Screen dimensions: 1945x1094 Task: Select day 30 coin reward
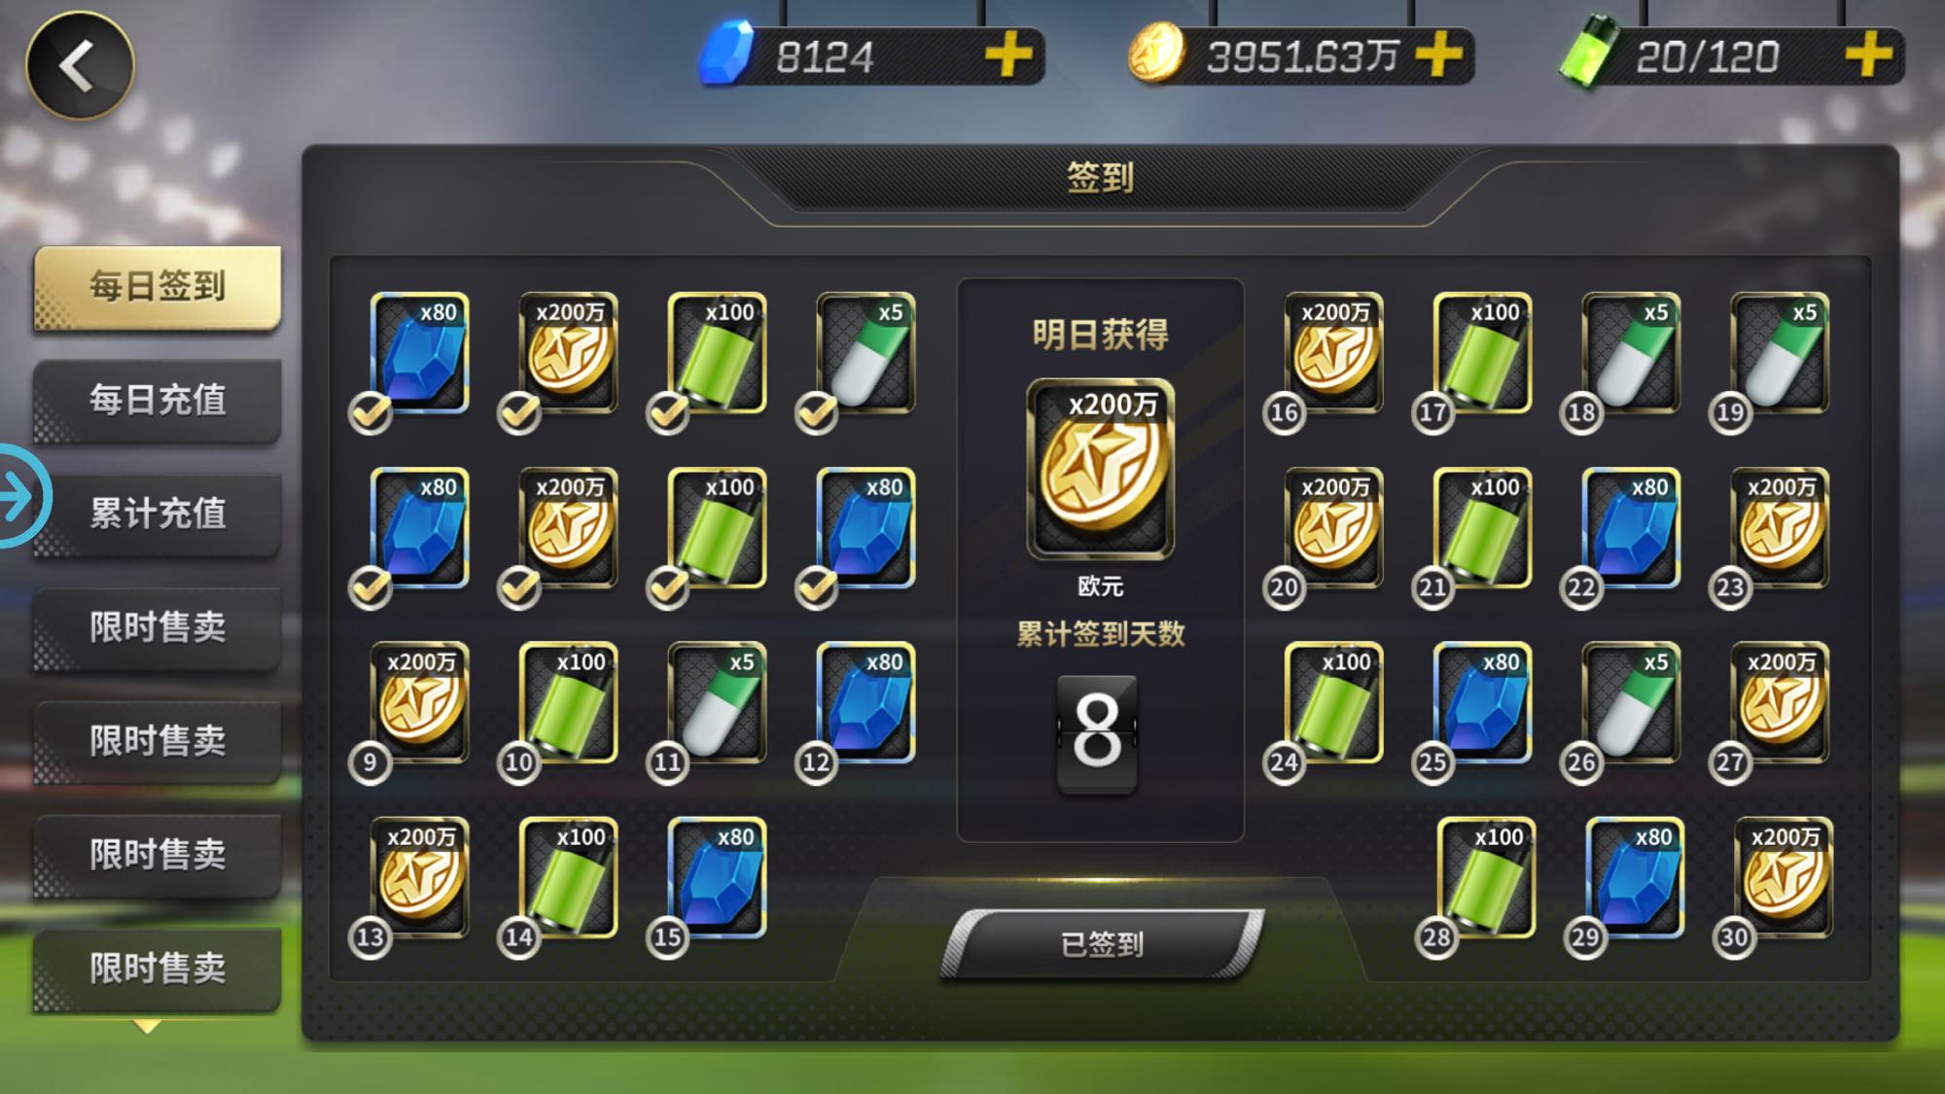(1784, 877)
